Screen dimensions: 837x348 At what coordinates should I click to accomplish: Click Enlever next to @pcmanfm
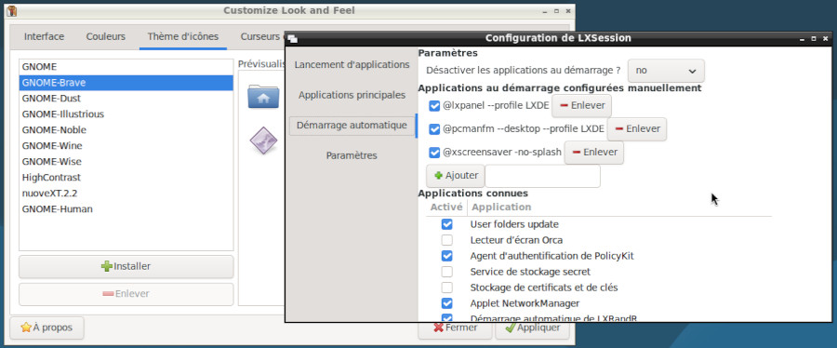pyautogui.click(x=636, y=128)
